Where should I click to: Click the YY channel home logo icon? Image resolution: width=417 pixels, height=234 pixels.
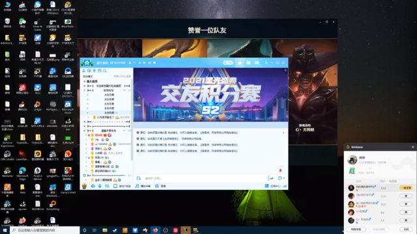[x=87, y=62]
